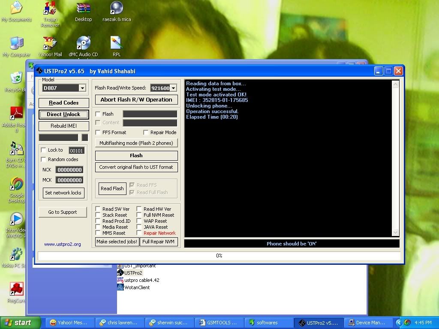Open the Start menu
439x329 pixels.
point(20,323)
